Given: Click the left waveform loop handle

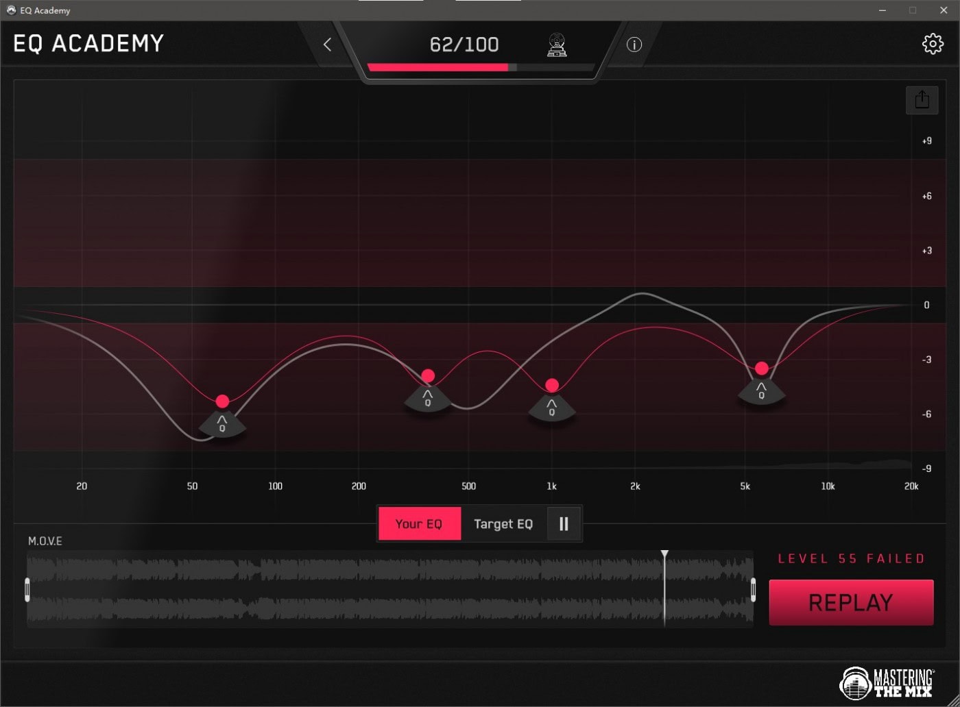Looking at the screenshot, I should point(27,590).
